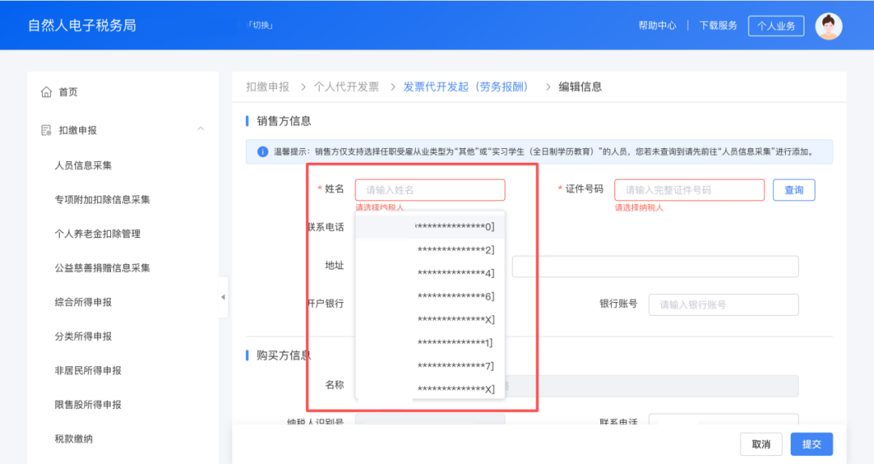Focus the 姓名 input field
Screen dimensions: 874x464
point(430,190)
